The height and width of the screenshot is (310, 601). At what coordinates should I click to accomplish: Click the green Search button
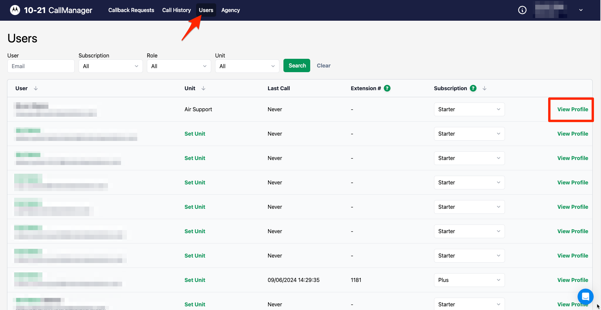coord(297,65)
